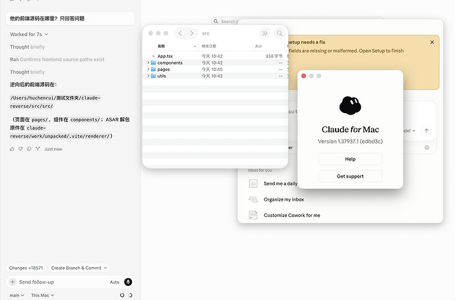
Task: Click the up-arrow send button in Claude window
Action: point(426,131)
